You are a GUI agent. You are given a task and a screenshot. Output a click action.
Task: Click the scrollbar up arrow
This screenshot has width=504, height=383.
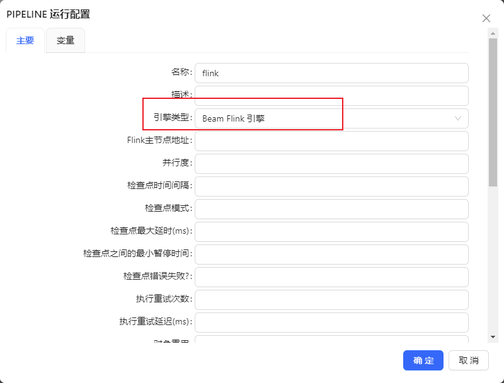[493, 33]
